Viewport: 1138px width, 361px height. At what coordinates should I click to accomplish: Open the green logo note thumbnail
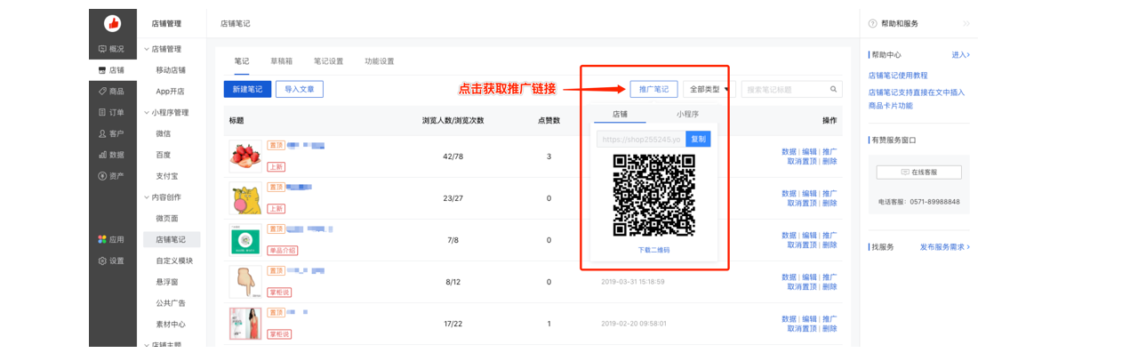coord(245,240)
